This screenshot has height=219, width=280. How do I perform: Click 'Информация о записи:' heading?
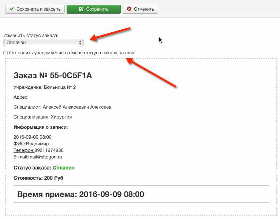click(41, 127)
